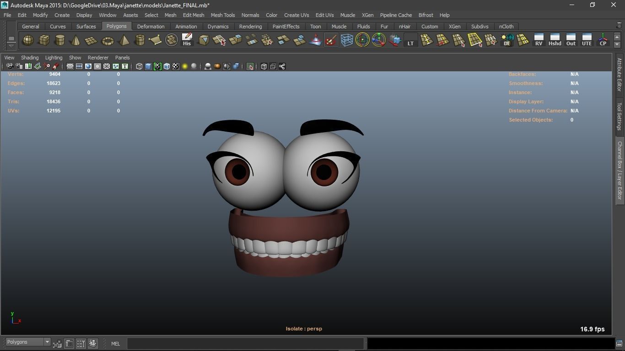The image size is (625, 351).
Task: Create a polygon cube from the shelf
Action: (x=44, y=40)
